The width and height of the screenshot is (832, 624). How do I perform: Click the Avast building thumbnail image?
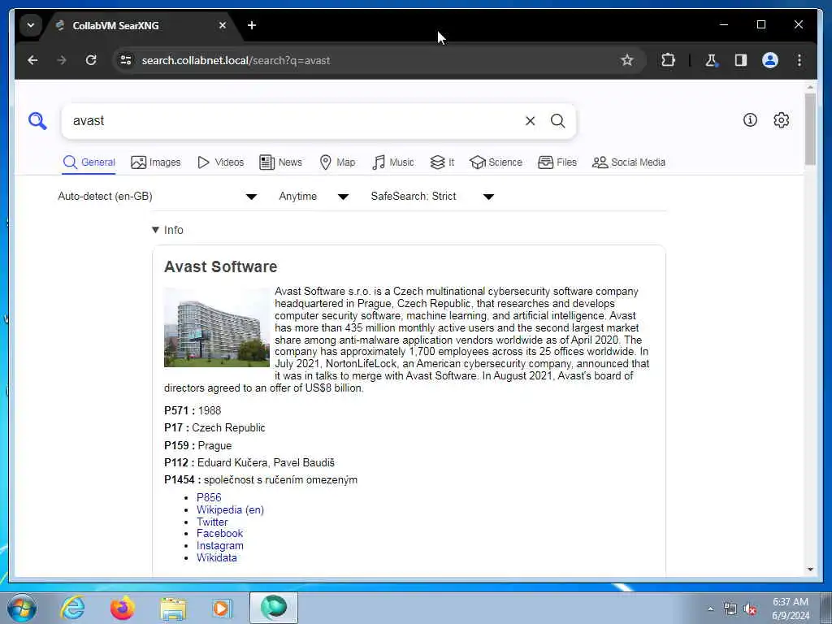pos(216,327)
